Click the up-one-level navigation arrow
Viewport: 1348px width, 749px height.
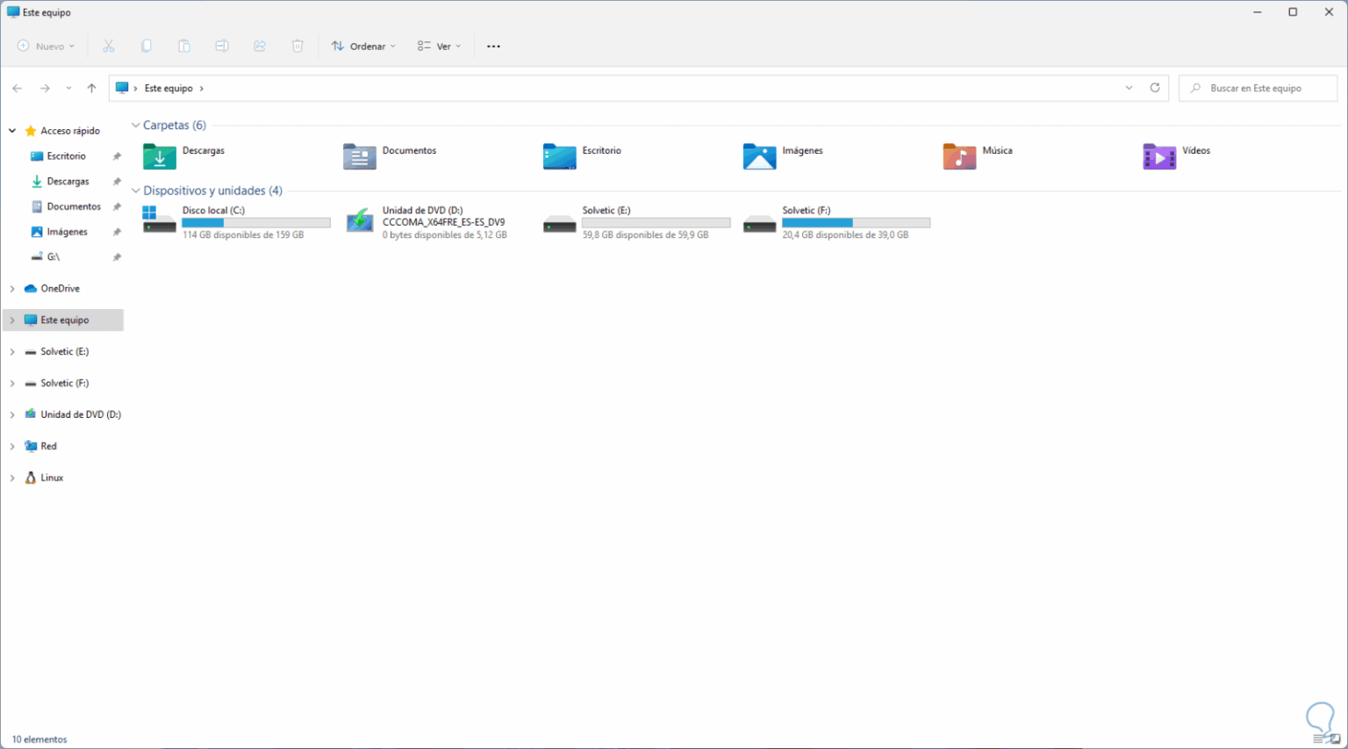91,88
